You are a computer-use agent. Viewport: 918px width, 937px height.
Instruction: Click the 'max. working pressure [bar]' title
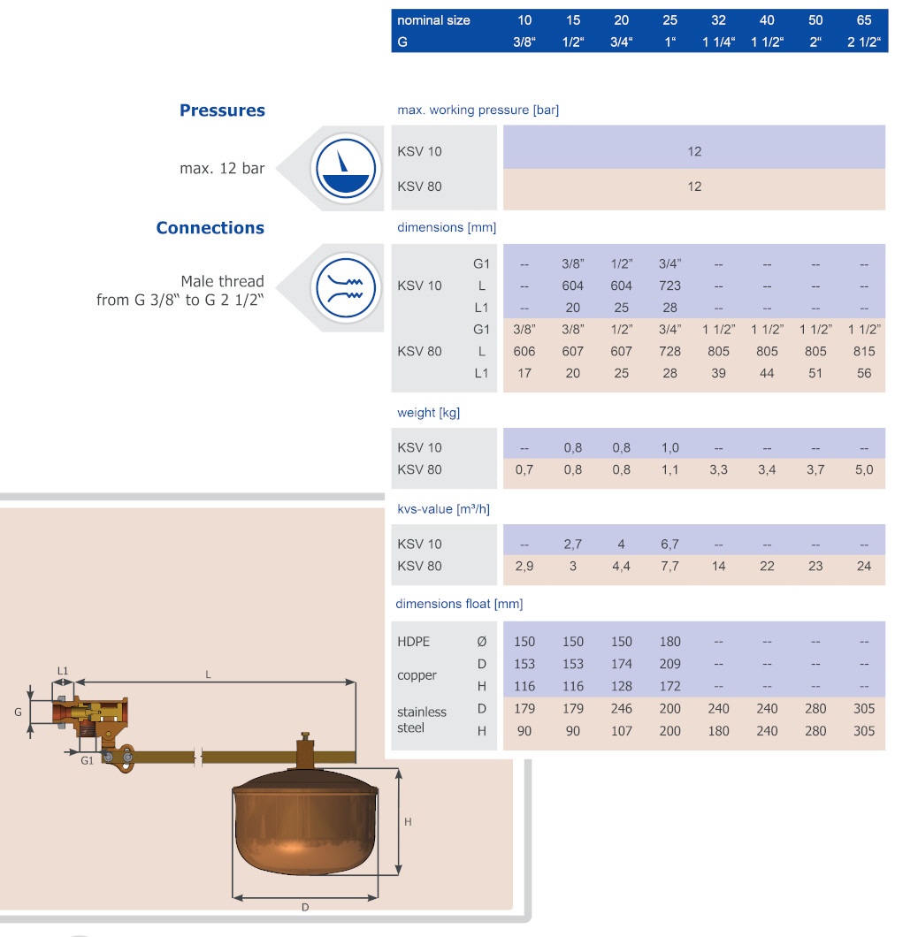click(478, 110)
